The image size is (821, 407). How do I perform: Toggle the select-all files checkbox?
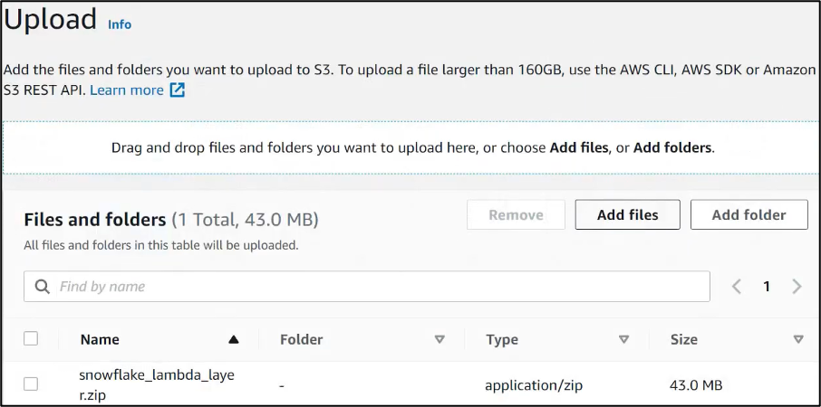[31, 339]
